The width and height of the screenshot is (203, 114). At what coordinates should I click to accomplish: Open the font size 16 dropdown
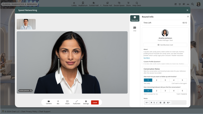(147, 102)
